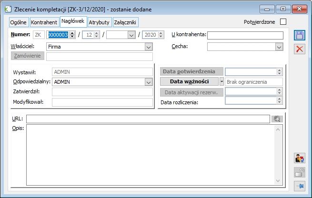This screenshot has height=198, width=312.
Task: Click the Modyfikował field
Action: pyautogui.click(x=102, y=102)
